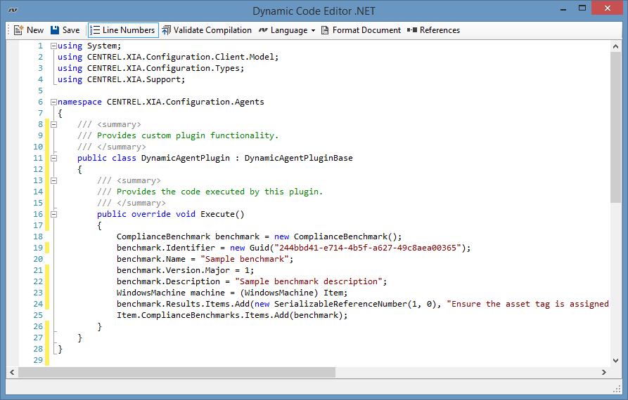Click the vertical scrollbar down arrow
The height and width of the screenshot is (400, 628).
616,359
